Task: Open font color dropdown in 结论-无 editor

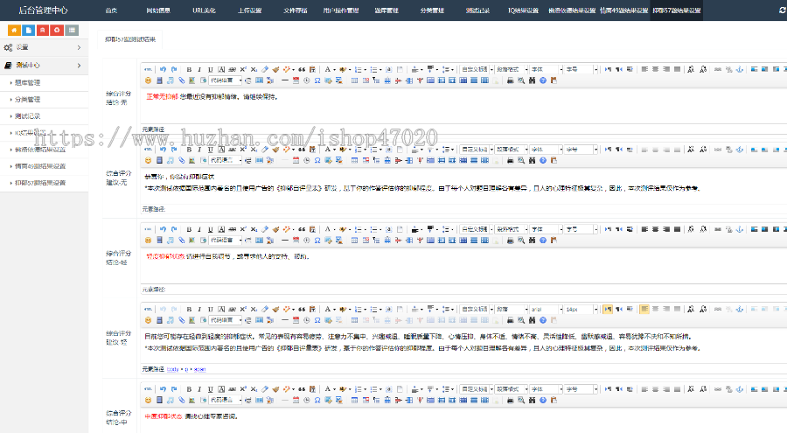Action: tap(334, 70)
